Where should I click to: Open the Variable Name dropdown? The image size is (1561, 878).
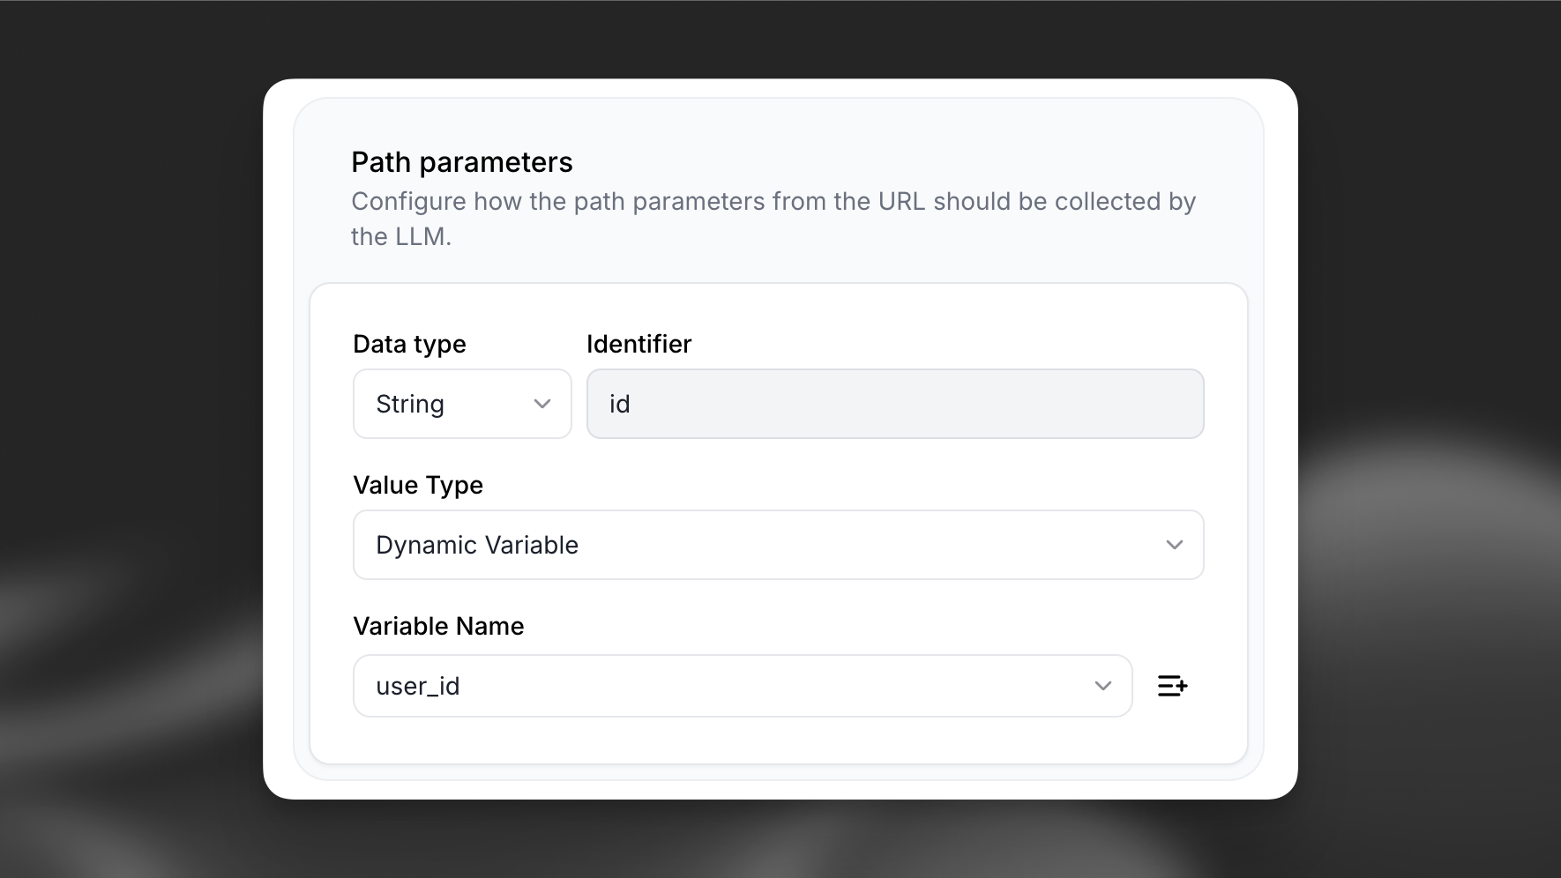pos(742,686)
